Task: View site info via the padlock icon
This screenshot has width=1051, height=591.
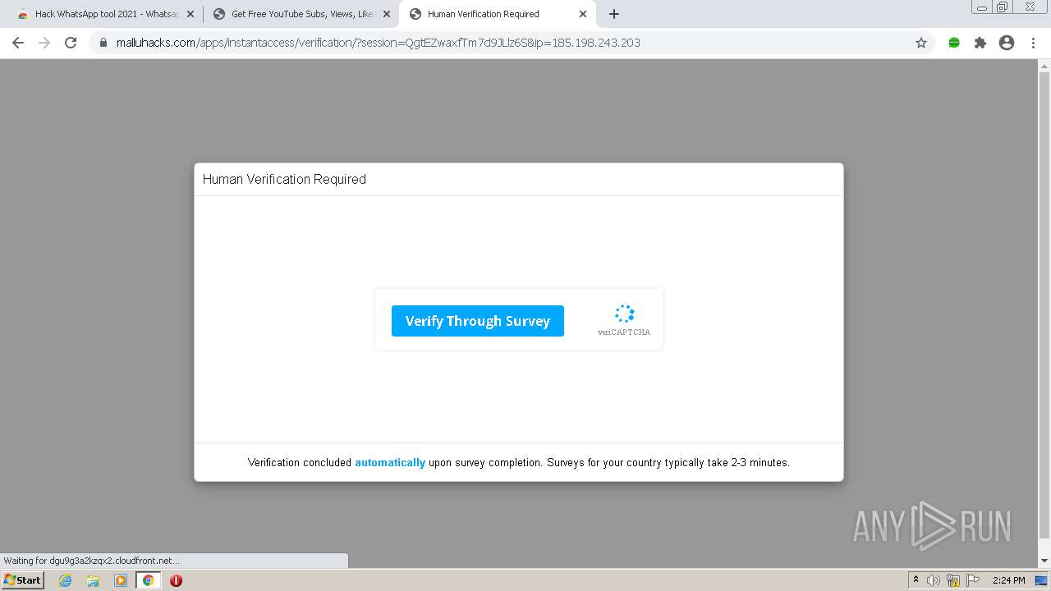Action: click(x=103, y=43)
